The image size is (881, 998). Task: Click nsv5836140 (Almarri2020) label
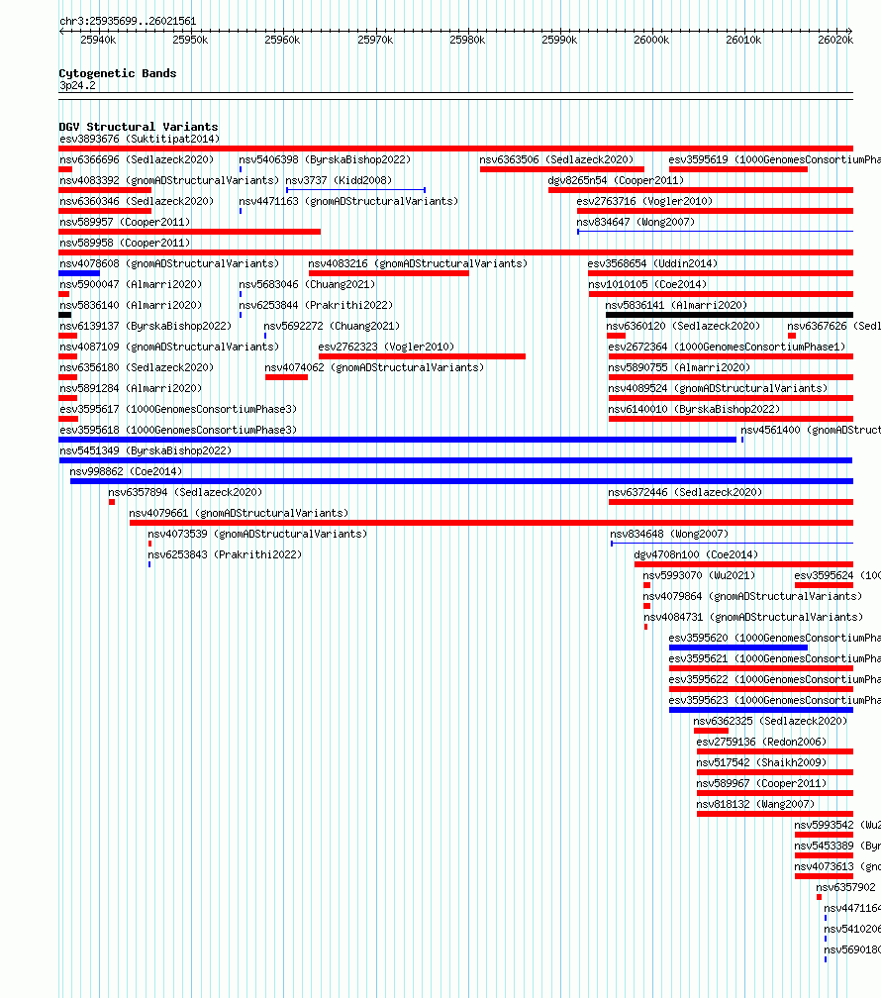131,306
